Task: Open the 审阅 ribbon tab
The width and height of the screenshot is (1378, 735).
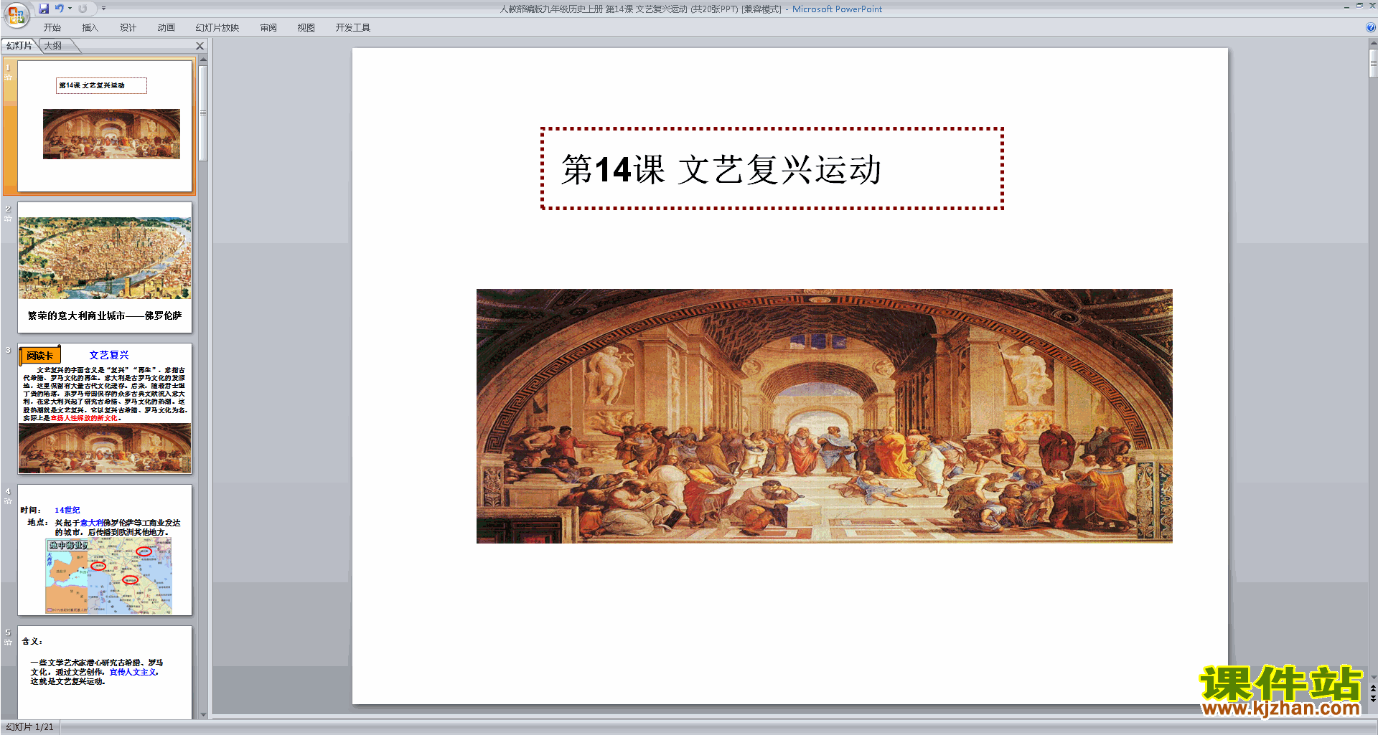Action: click(x=268, y=28)
